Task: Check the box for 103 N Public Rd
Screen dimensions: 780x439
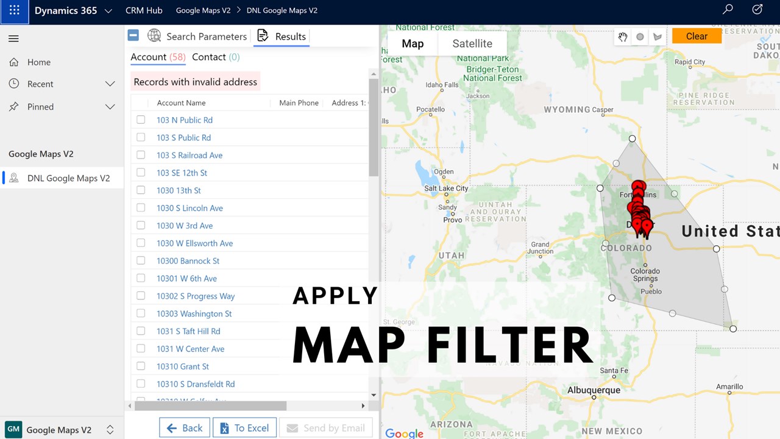Action: [141, 120]
